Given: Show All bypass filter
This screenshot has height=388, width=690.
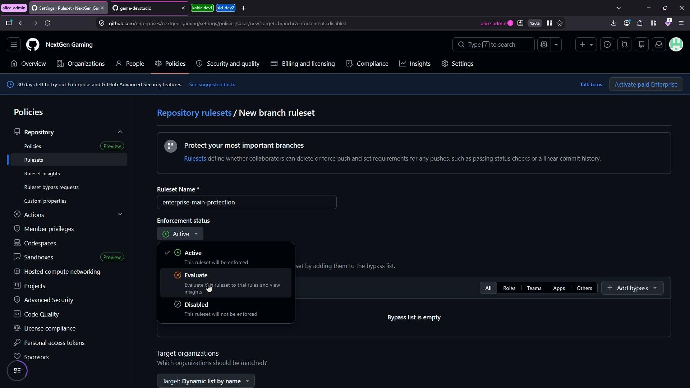Looking at the screenshot, I should (x=488, y=288).
